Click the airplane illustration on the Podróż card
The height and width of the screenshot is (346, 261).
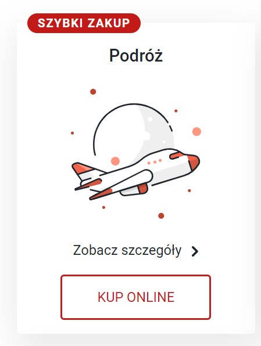click(x=135, y=174)
